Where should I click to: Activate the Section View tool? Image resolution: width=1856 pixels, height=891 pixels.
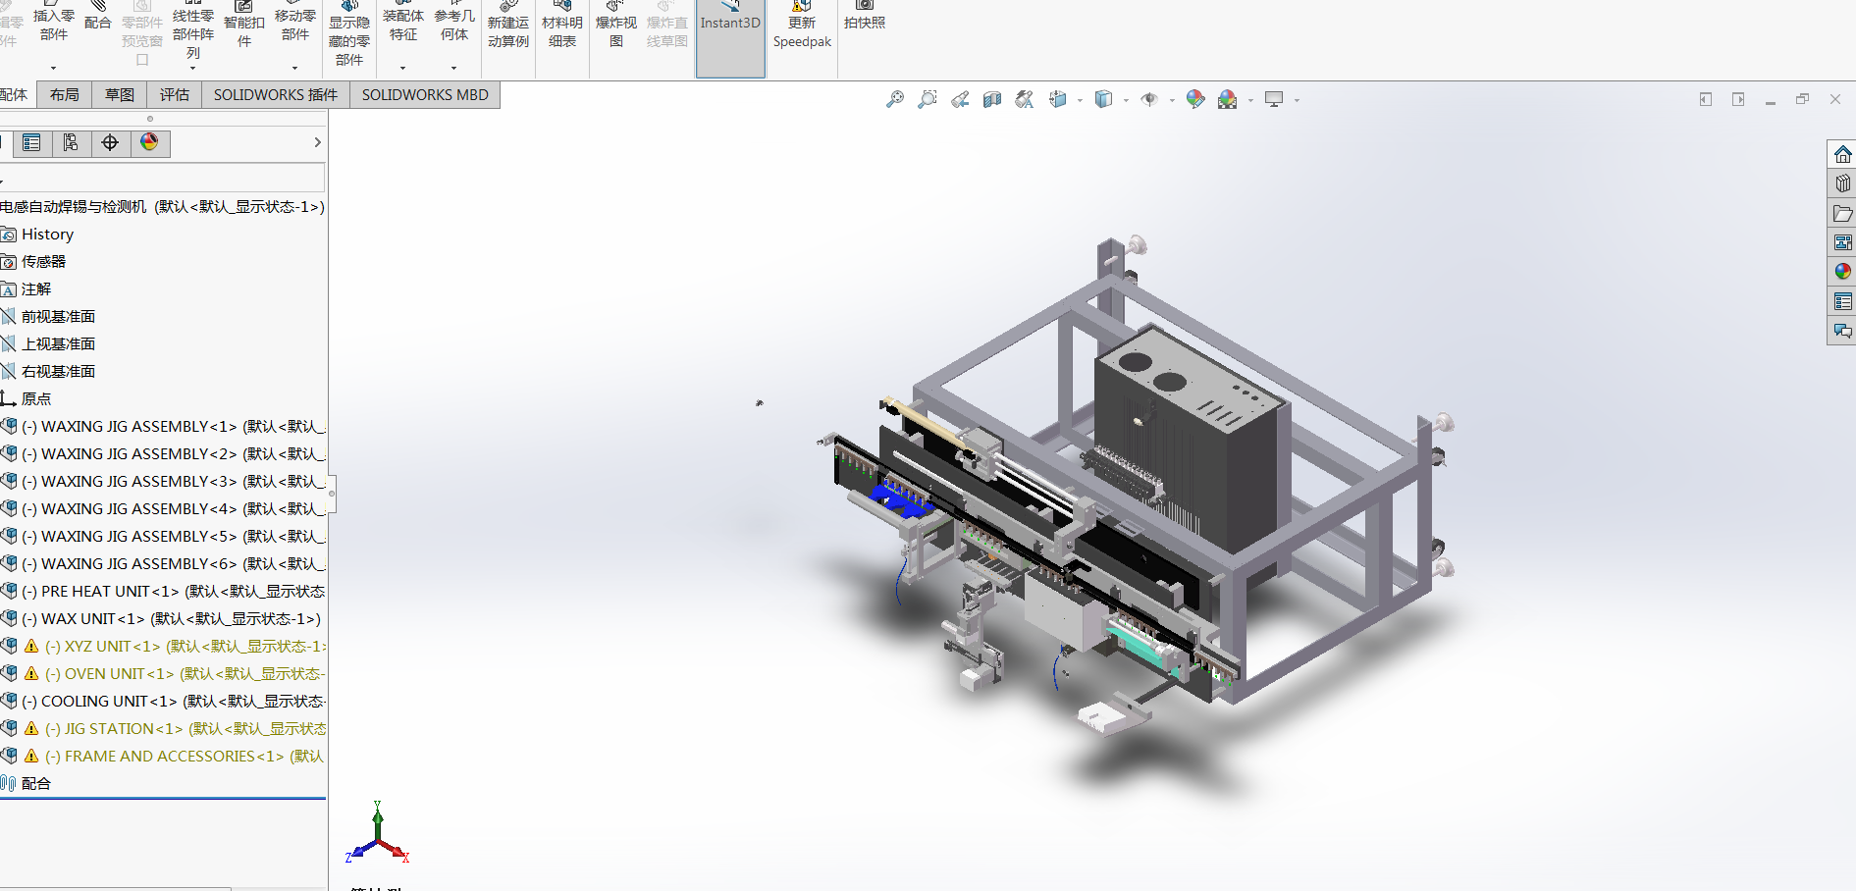tap(992, 99)
